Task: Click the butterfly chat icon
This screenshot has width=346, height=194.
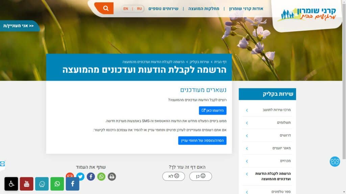Action: (335, 161)
